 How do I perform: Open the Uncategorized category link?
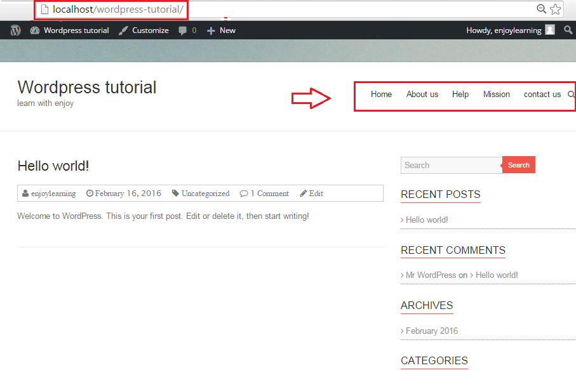click(x=205, y=194)
